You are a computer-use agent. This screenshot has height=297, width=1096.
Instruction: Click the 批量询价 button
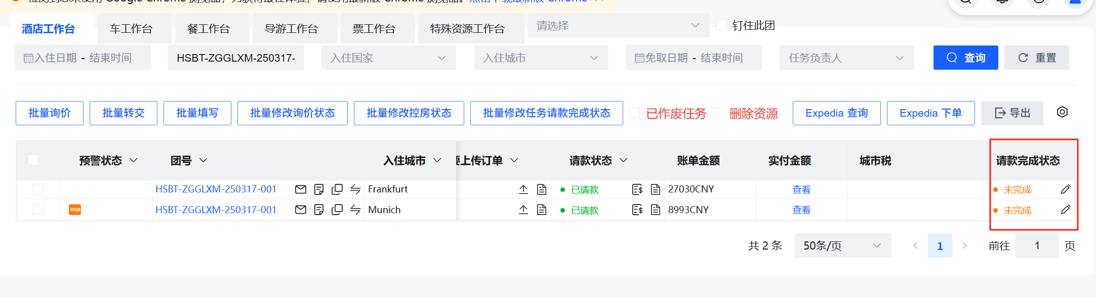50,113
